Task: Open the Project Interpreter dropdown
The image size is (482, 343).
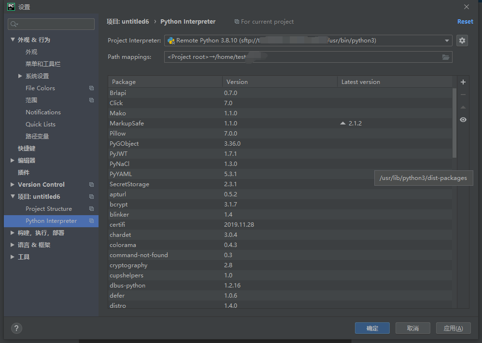Action: 447,41
